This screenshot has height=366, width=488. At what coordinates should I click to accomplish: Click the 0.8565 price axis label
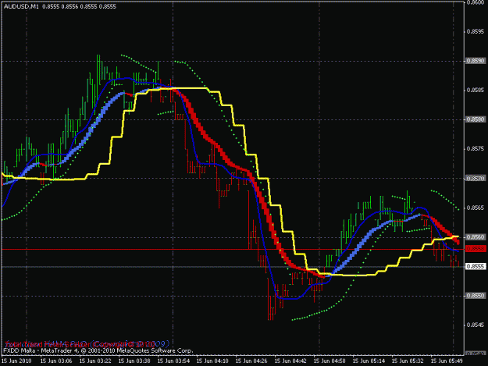pyautogui.click(x=476, y=208)
